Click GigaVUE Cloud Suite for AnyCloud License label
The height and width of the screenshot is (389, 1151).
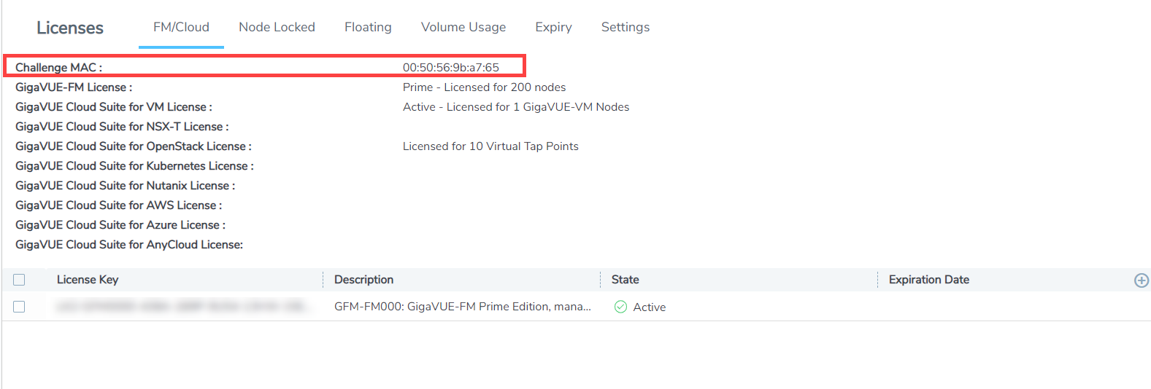(x=129, y=244)
